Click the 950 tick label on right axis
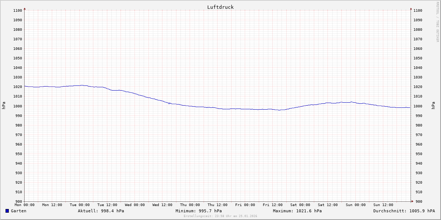 [x=417, y=154]
